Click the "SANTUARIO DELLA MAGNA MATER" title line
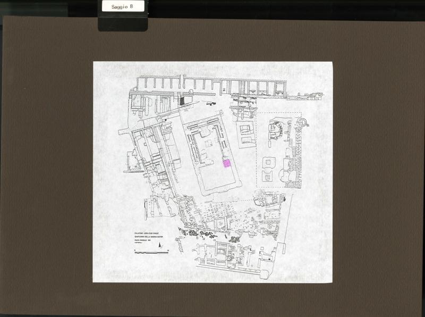 point(149,237)
